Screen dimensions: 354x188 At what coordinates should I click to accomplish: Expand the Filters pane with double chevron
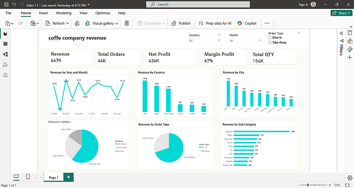pyautogui.click(x=341, y=34)
